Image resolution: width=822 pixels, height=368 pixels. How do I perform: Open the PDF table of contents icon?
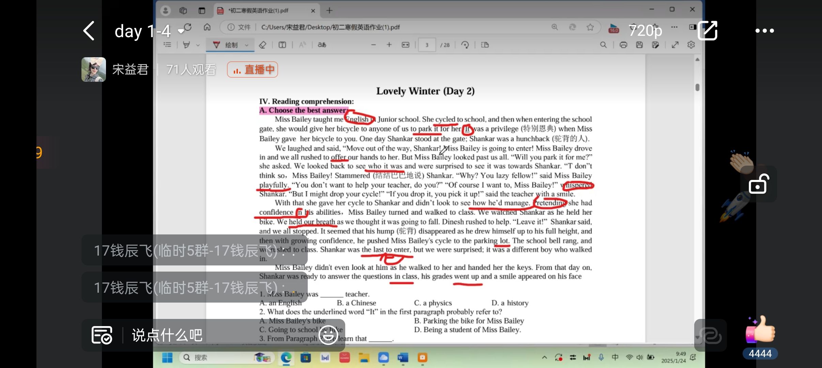point(167,45)
